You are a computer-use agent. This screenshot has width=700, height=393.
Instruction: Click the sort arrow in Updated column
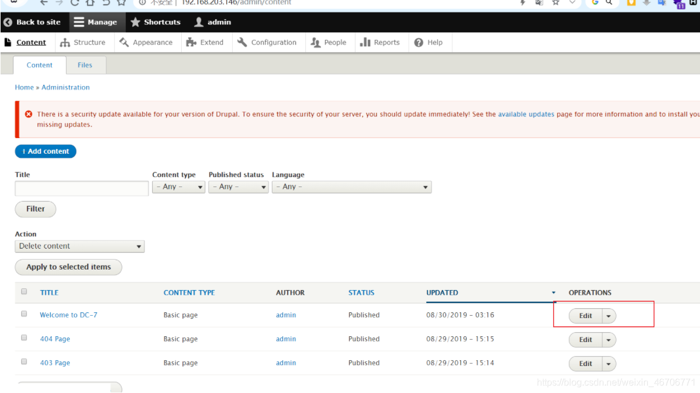pos(554,292)
